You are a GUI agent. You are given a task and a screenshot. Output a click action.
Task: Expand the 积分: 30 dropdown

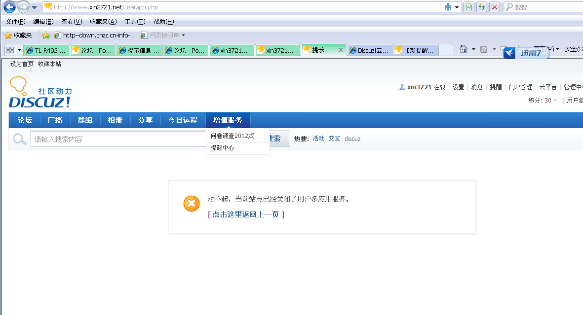click(x=543, y=100)
